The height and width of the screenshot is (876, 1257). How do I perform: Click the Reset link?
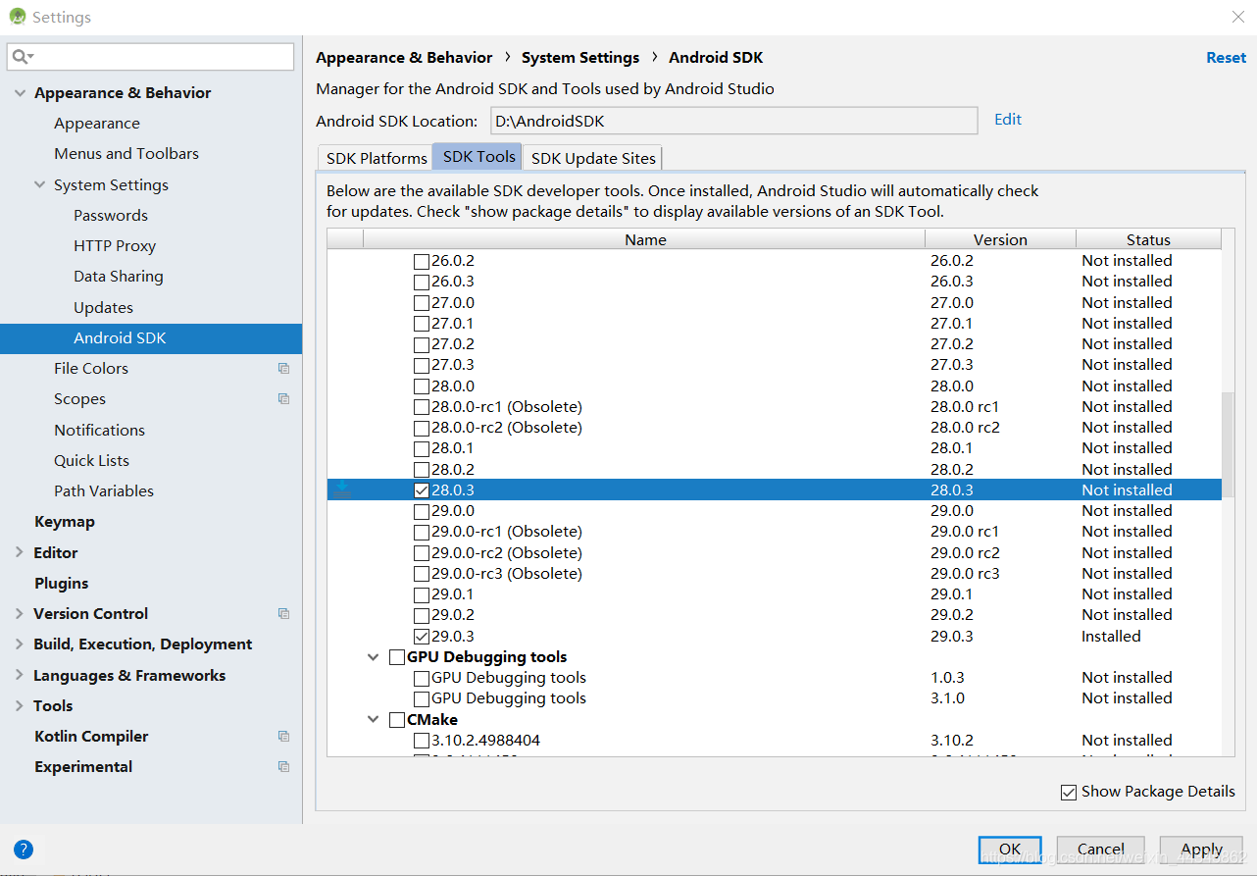[1226, 58]
